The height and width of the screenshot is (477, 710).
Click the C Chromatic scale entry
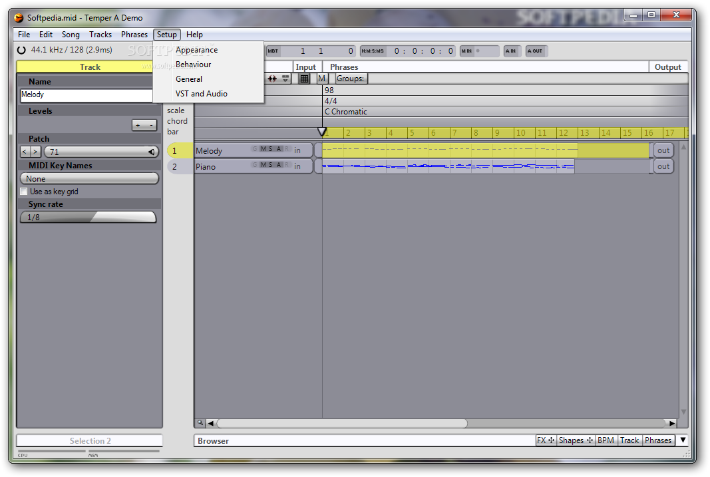point(345,112)
